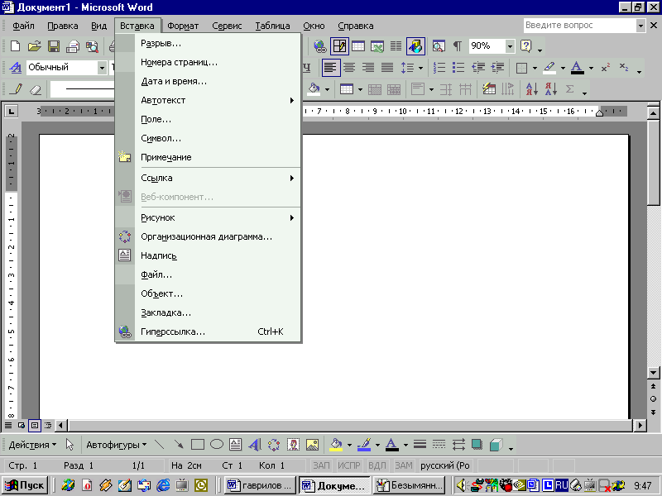Decrease paragraph indent icon

click(478, 68)
